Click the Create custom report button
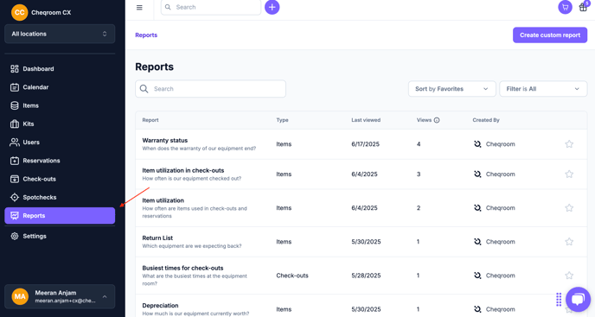The image size is (595, 317). (x=550, y=35)
